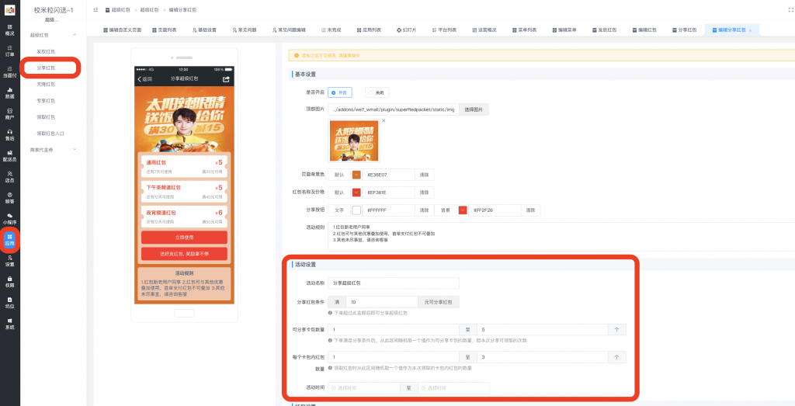Open 顾客 in the left sidebar
The image size is (795, 406).
[x=9, y=198]
